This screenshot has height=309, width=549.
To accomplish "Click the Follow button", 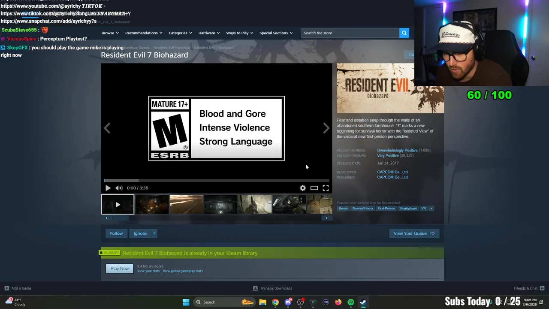I will tap(116, 233).
